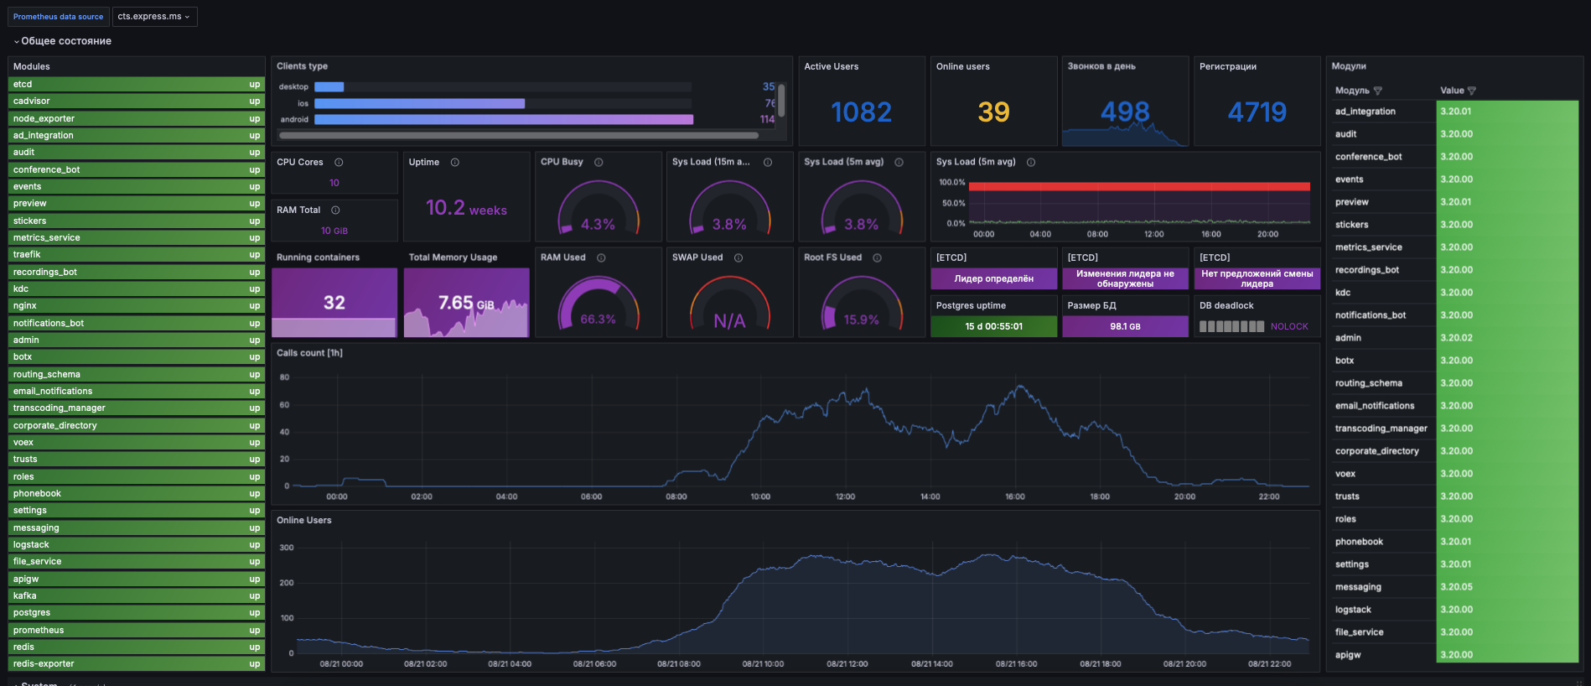Click the traefik row in Modules list
Image resolution: width=1591 pixels, height=686 pixels.
[x=137, y=255]
